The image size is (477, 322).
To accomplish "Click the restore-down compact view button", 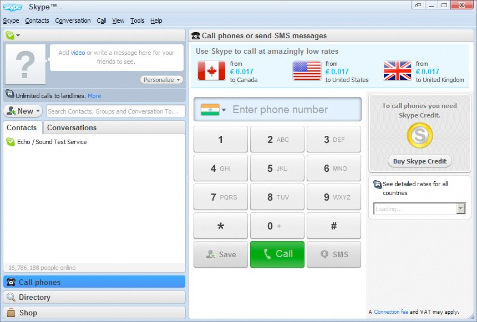I will [418, 5].
